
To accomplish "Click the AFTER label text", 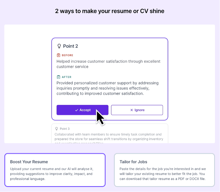I will pyautogui.click(x=66, y=77).
